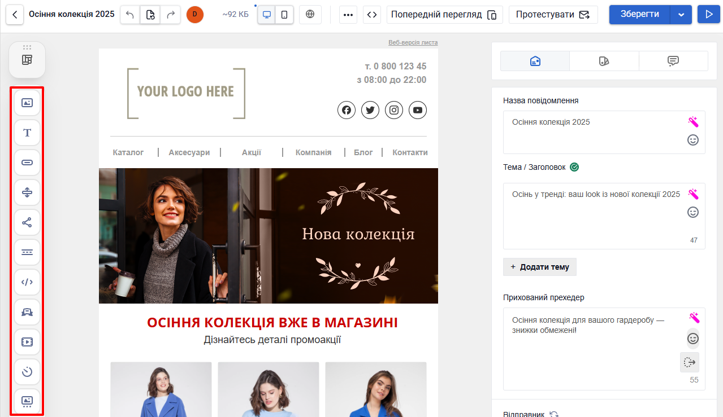This screenshot has width=723, height=417.
Task: Click the undo arrow in top bar
Action: pos(130,15)
